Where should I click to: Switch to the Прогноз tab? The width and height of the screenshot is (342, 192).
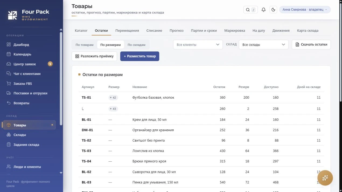(x=177, y=30)
